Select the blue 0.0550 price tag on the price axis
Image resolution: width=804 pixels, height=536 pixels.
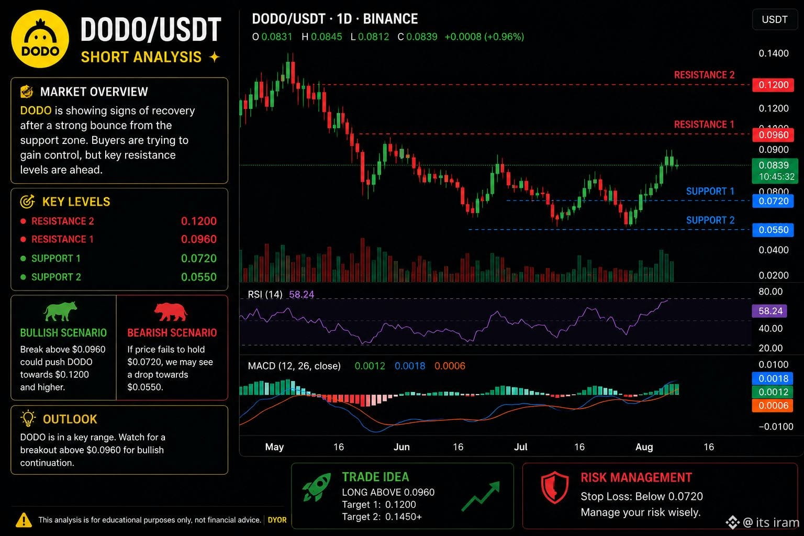[x=773, y=230]
